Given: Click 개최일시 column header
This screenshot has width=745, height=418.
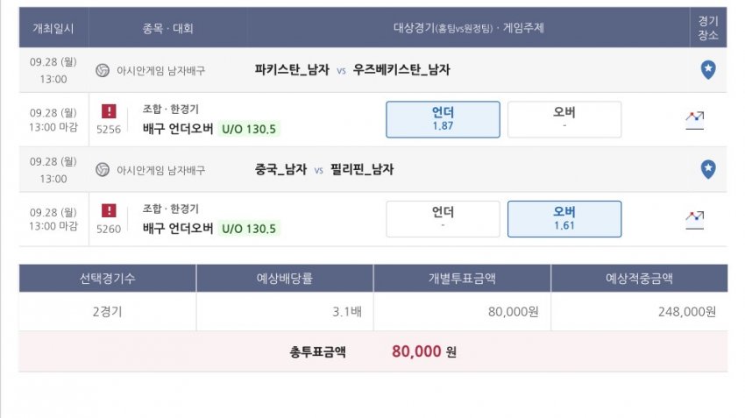Looking at the screenshot, I should [x=53, y=29].
